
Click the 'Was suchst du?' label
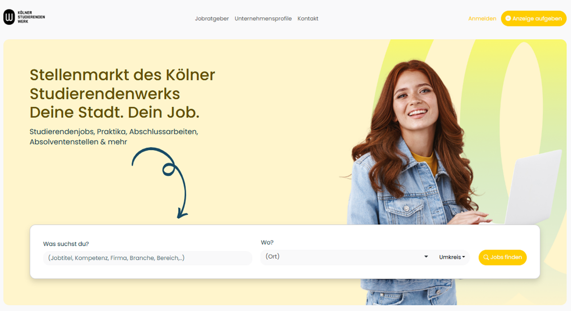click(66, 244)
